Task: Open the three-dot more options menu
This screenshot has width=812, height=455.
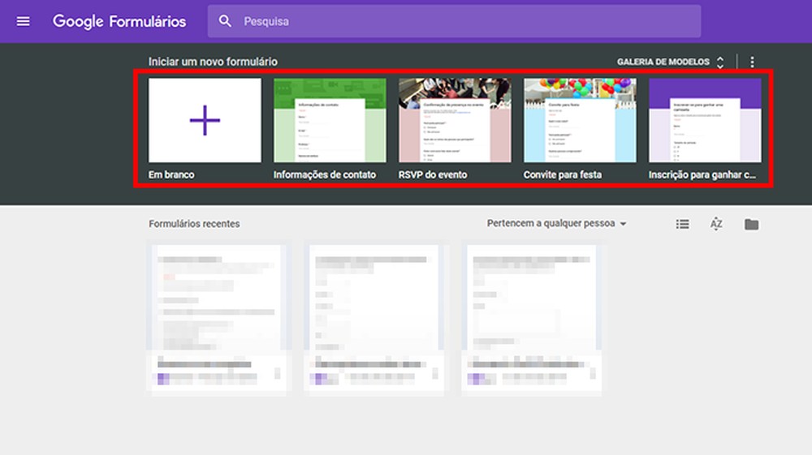Action: point(753,62)
